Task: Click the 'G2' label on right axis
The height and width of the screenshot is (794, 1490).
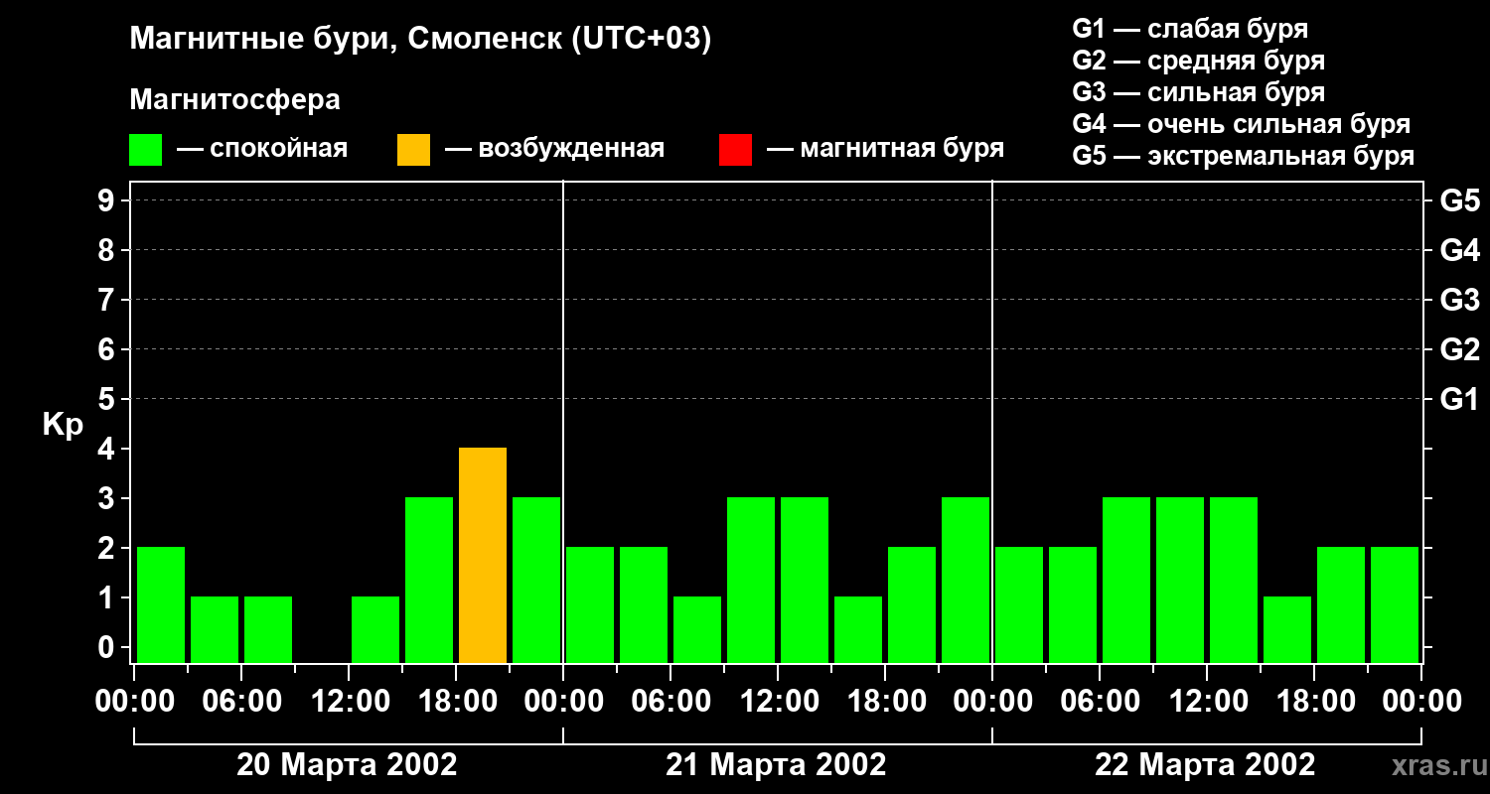Action: coord(1459,349)
